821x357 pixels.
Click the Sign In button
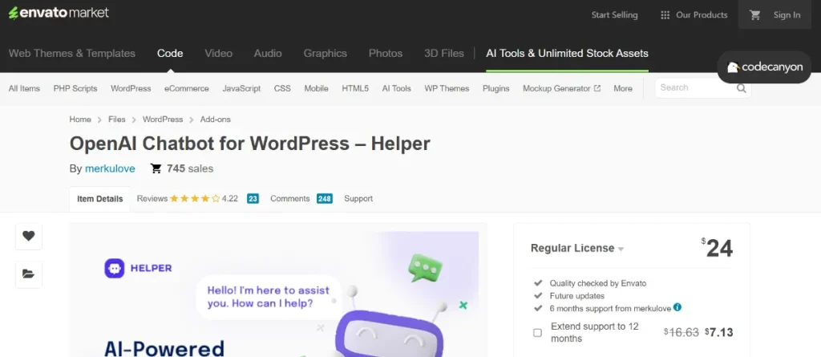click(787, 15)
